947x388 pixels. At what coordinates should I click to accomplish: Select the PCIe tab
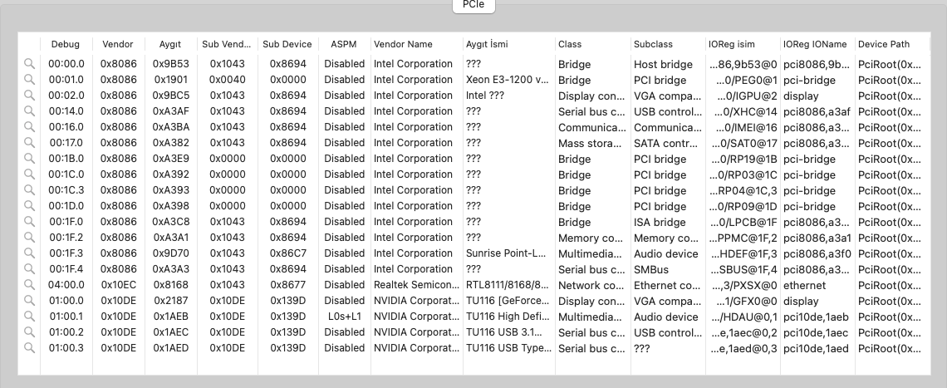473,6
